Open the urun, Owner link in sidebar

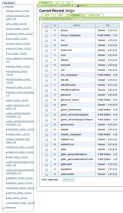click(18, 39)
